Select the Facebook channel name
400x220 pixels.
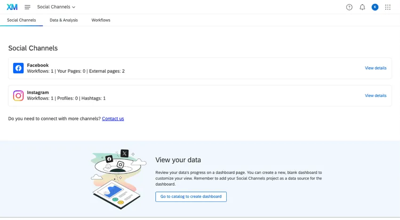click(x=38, y=65)
